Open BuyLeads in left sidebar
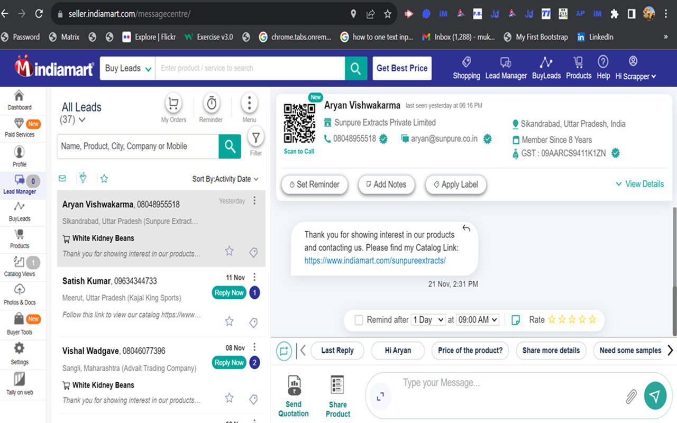Screen dimensions: 677x423 pyautogui.click(x=20, y=212)
